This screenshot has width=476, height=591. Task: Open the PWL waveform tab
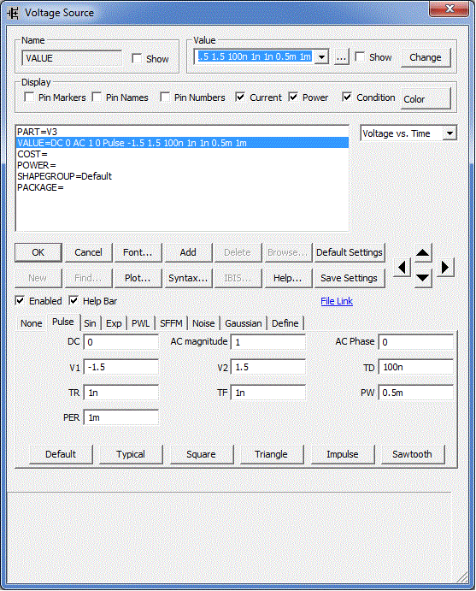click(x=140, y=323)
